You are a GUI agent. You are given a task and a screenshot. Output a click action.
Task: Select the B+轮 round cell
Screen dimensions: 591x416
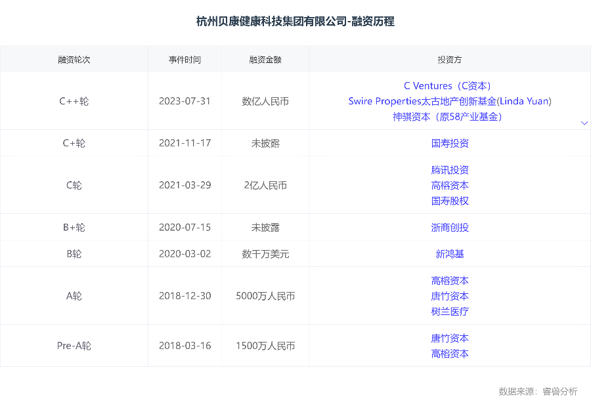[x=74, y=228]
